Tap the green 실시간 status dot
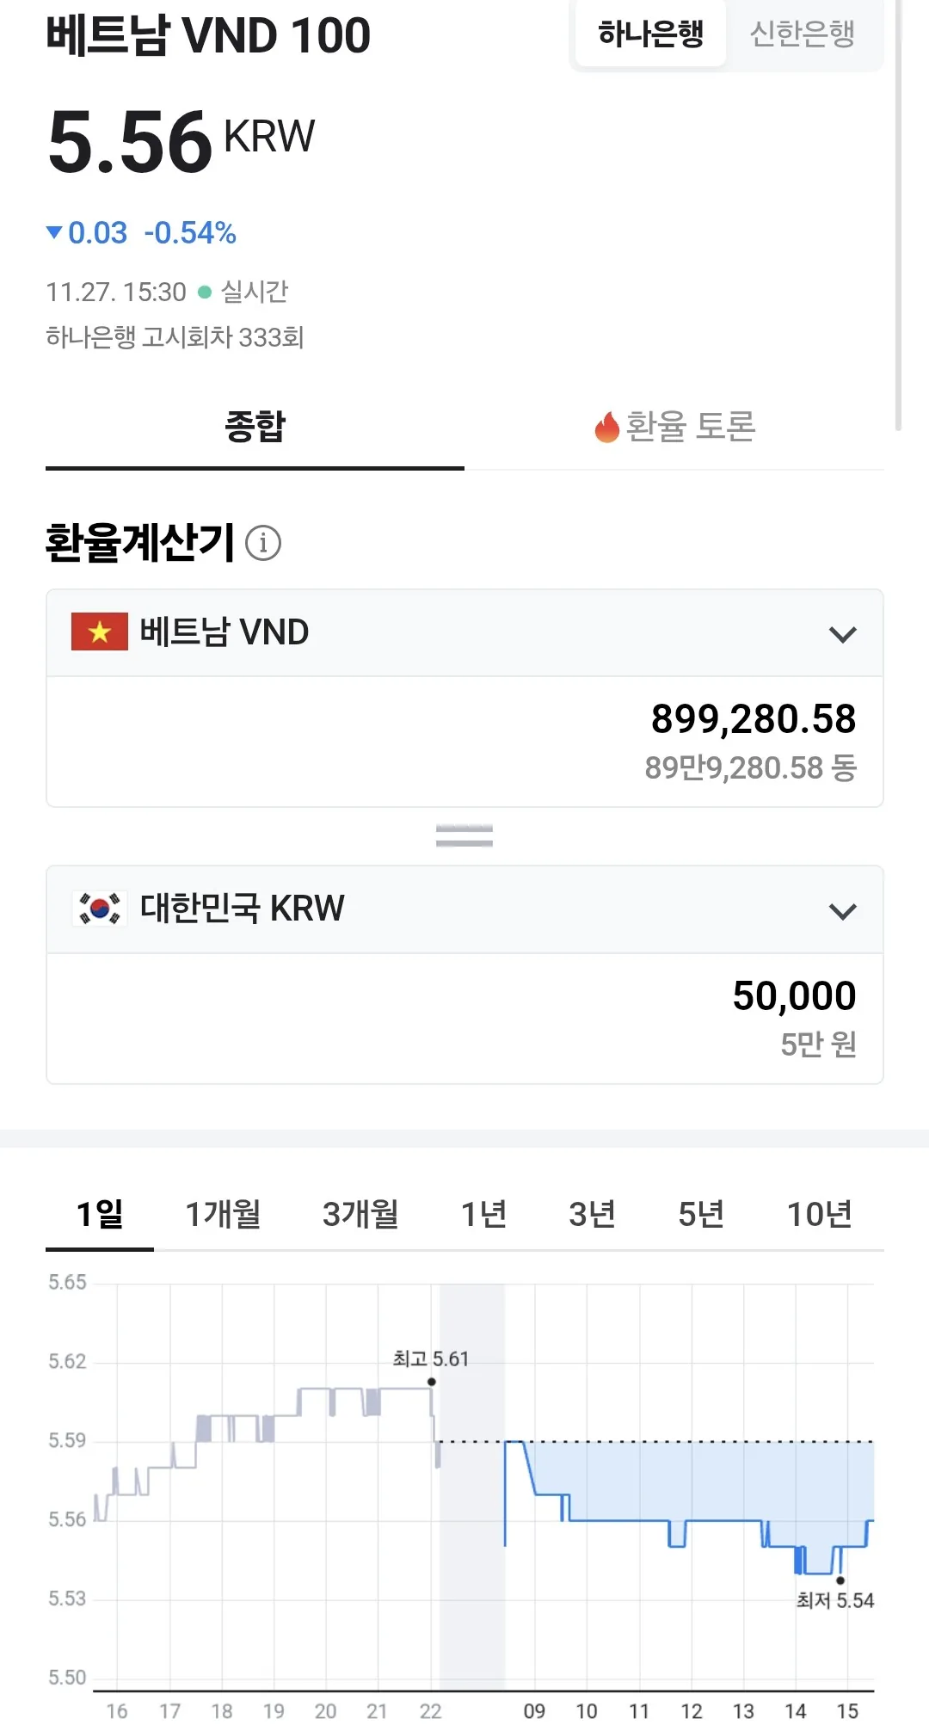This screenshot has height=1731, width=929. [204, 292]
